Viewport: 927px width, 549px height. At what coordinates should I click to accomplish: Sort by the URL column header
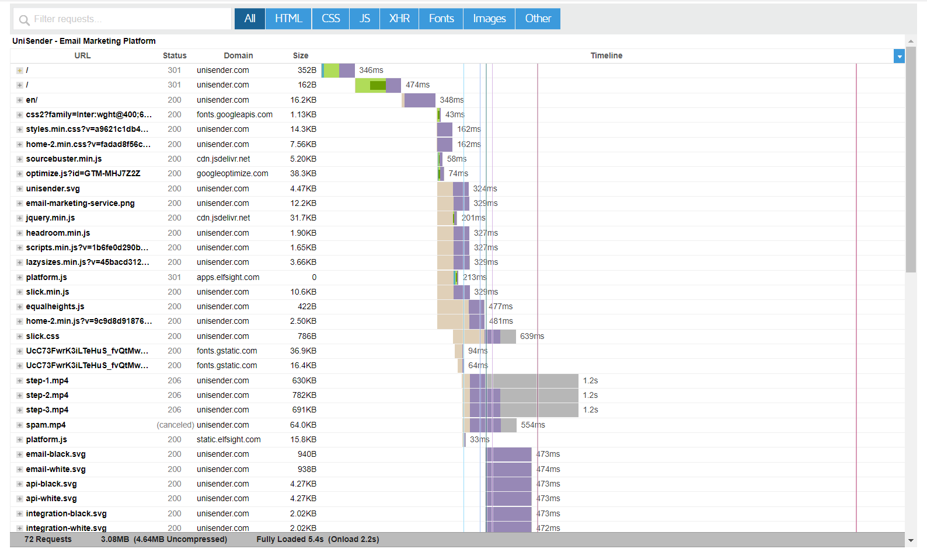coord(82,55)
